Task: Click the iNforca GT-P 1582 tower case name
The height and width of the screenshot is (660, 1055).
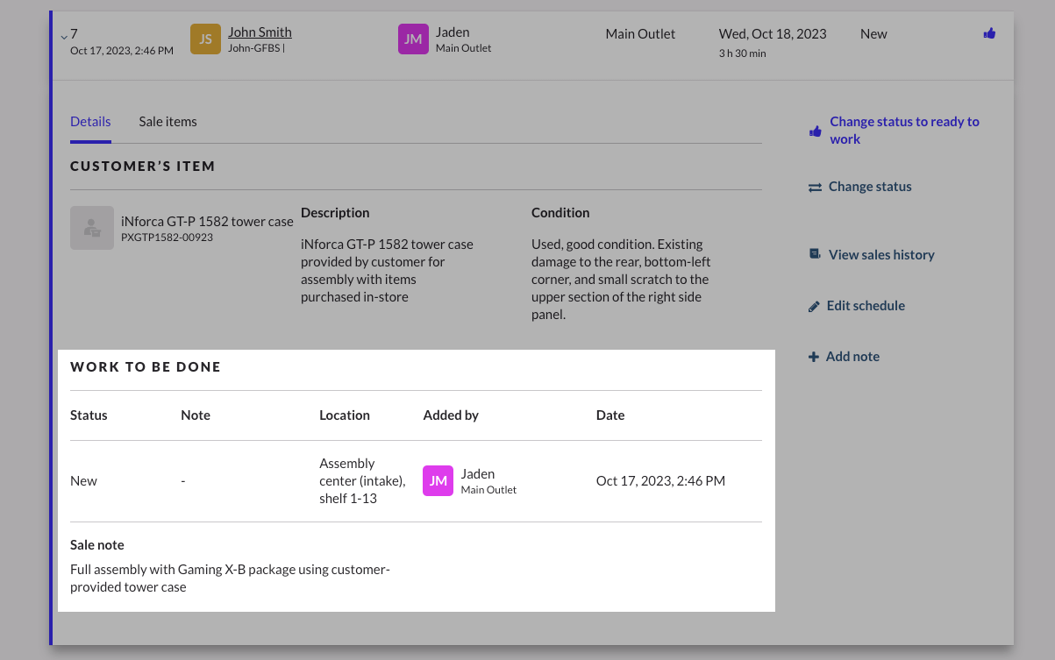Action: pyautogui.click(x=207, y=222)
